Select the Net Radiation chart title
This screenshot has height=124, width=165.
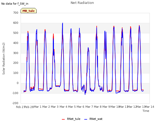tap(82, 3)
